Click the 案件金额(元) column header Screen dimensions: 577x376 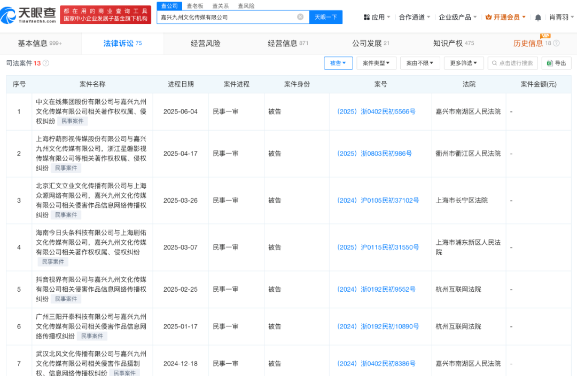539,84
